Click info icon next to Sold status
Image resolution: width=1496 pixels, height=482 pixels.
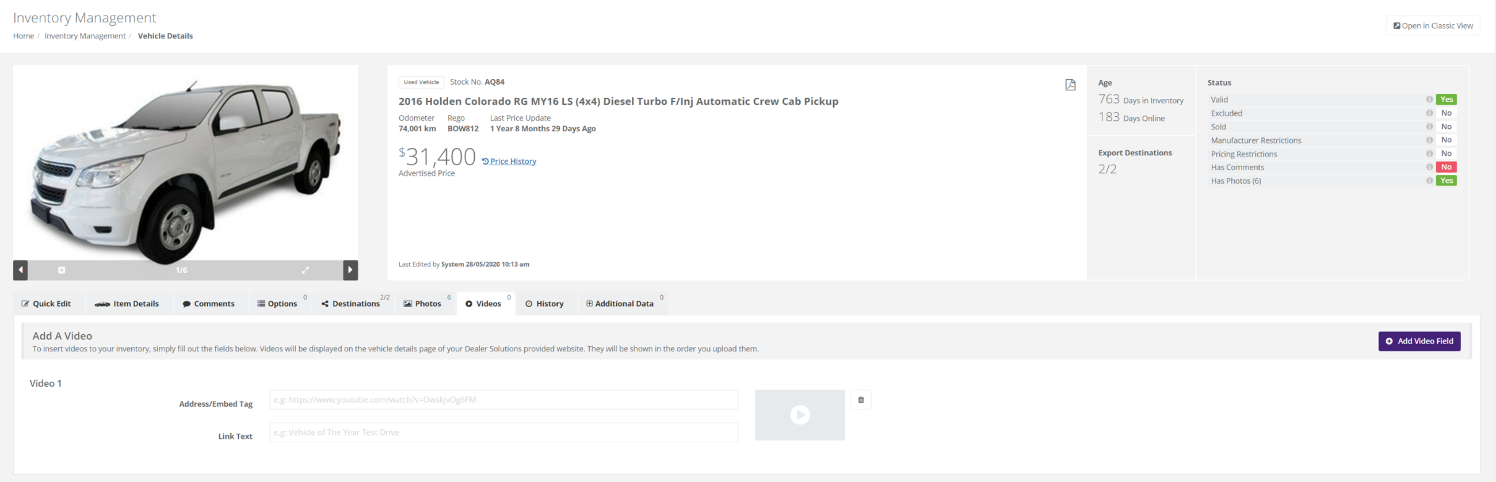coord(1429,127)
